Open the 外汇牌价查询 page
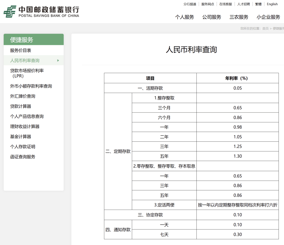The image size is (284, 245). click(x=23, y=96)
